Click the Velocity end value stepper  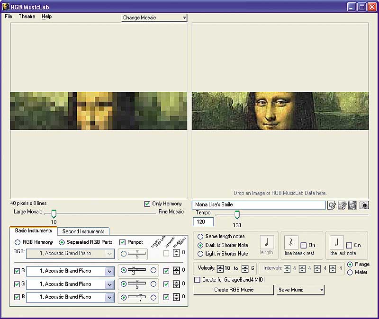coord(245,268)
